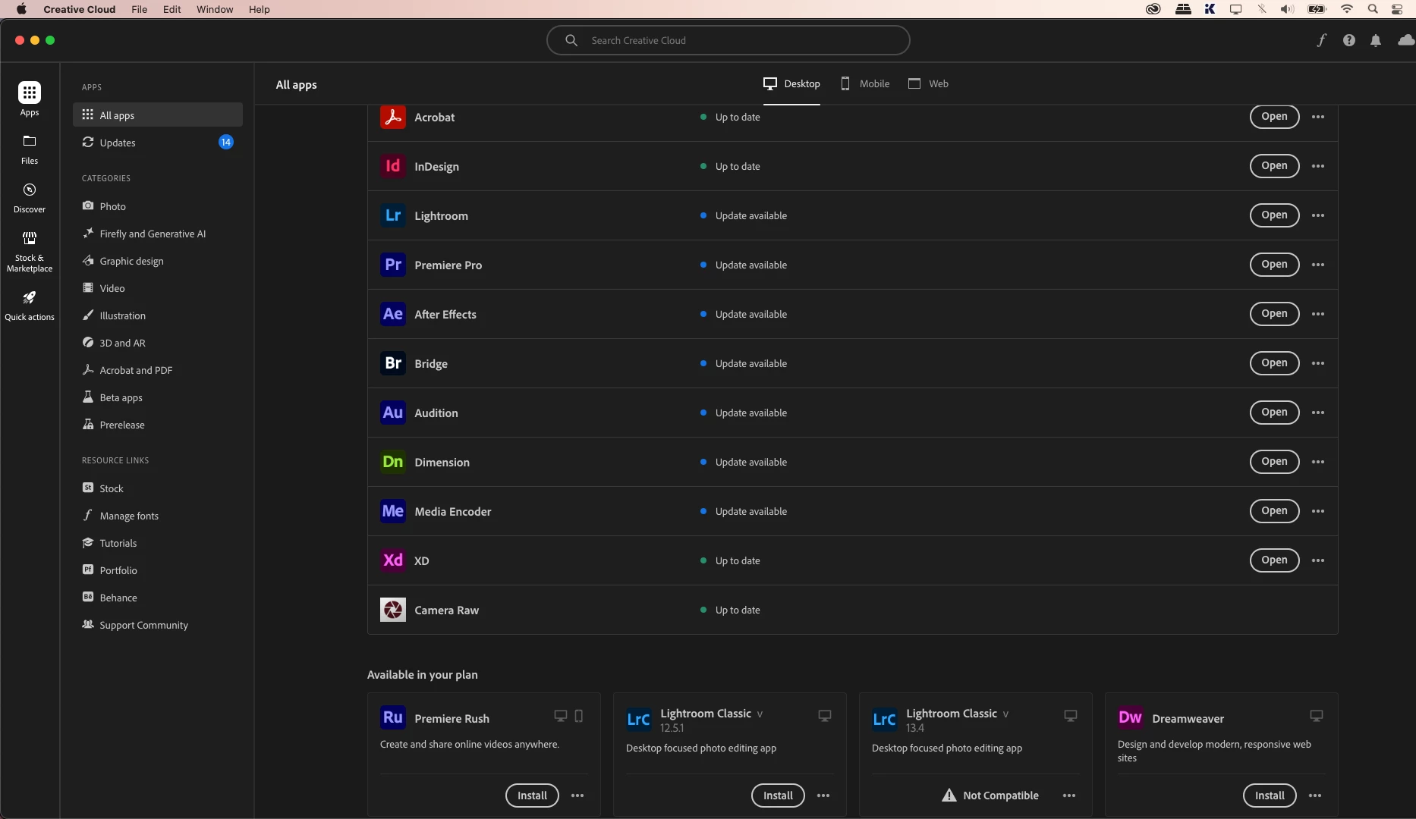Click the Acrobat app icon
Viewport: 1416px width, 819px height.
point(393,117)
